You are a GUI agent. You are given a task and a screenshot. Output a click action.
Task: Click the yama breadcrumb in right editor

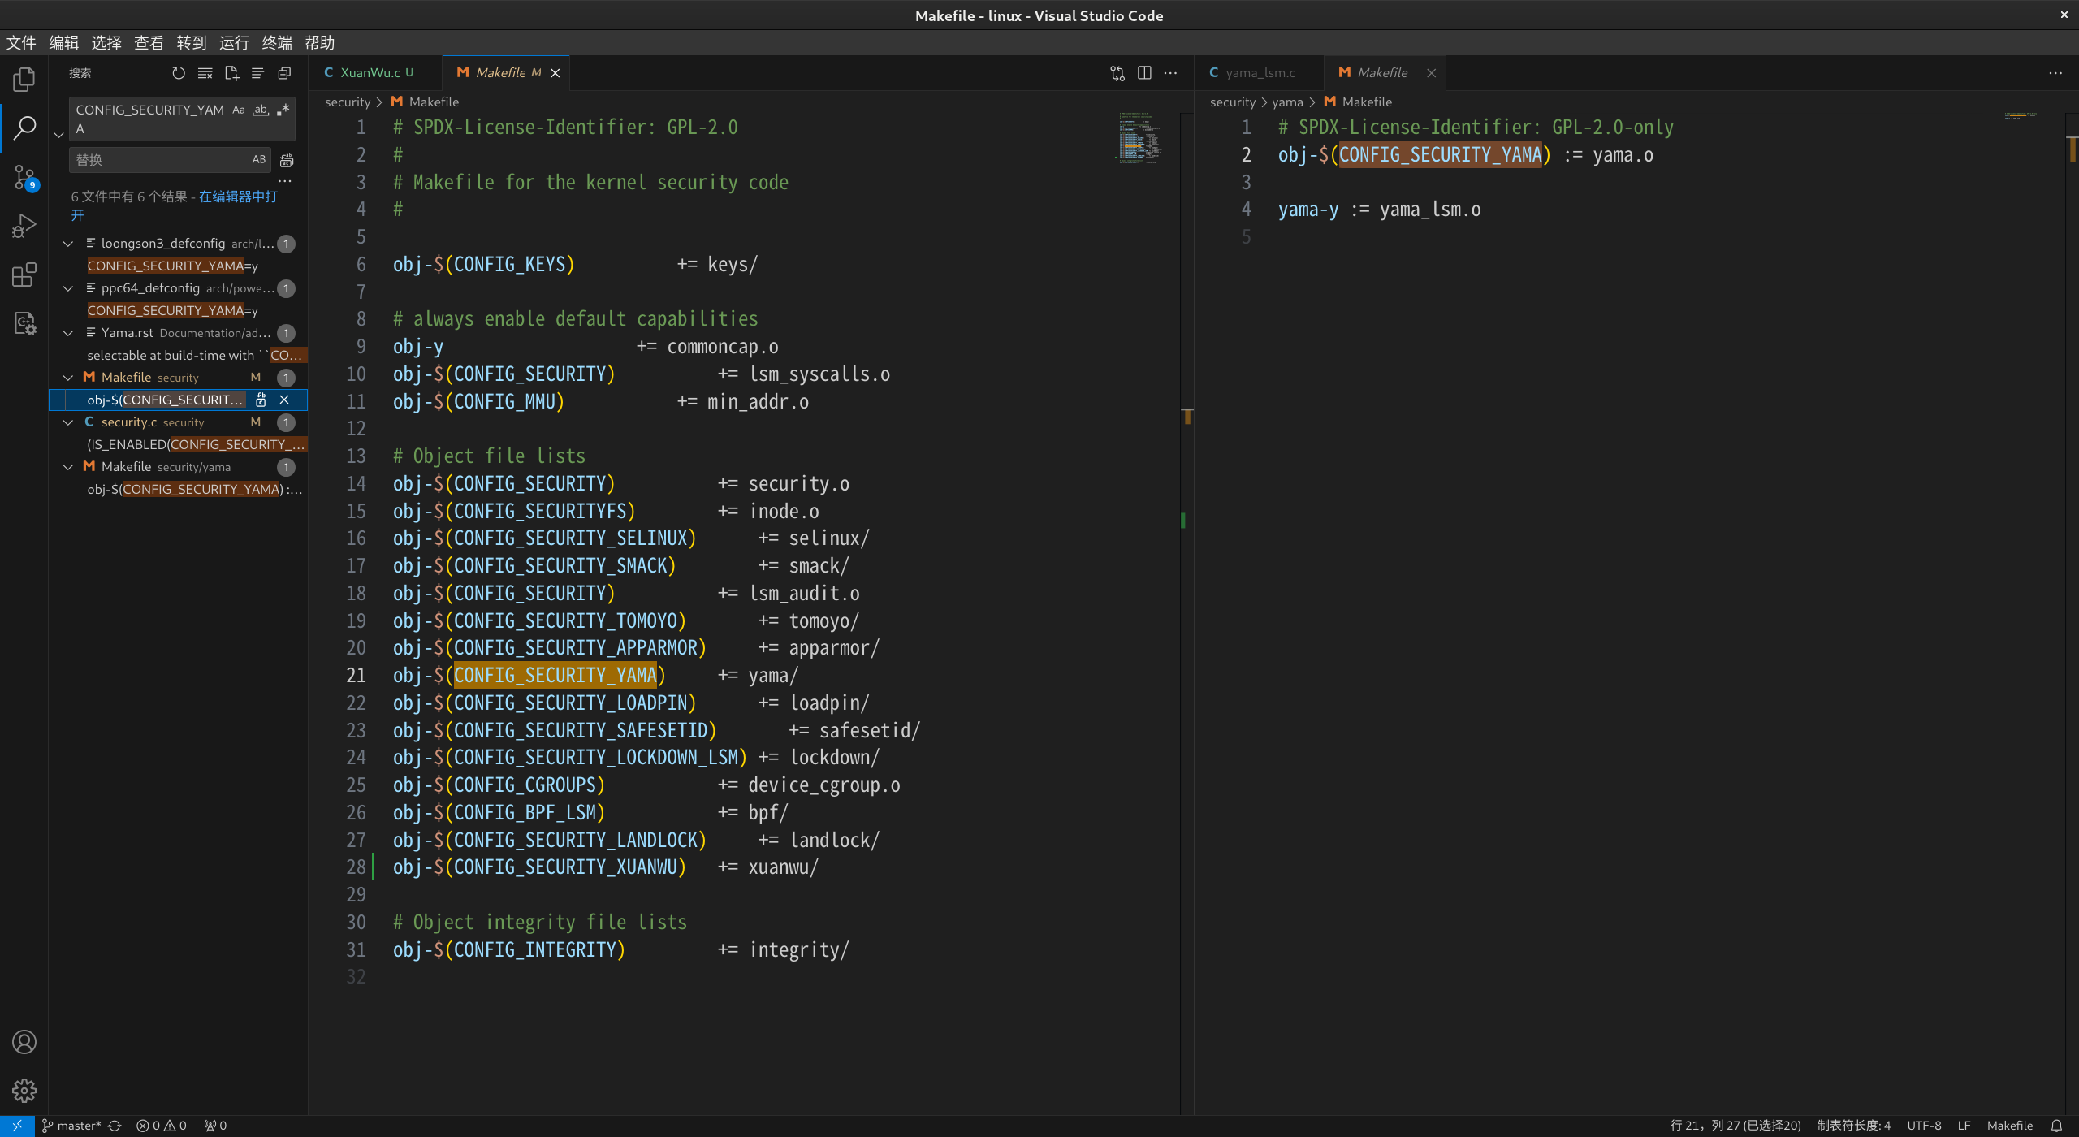[x=1287, y=102]
